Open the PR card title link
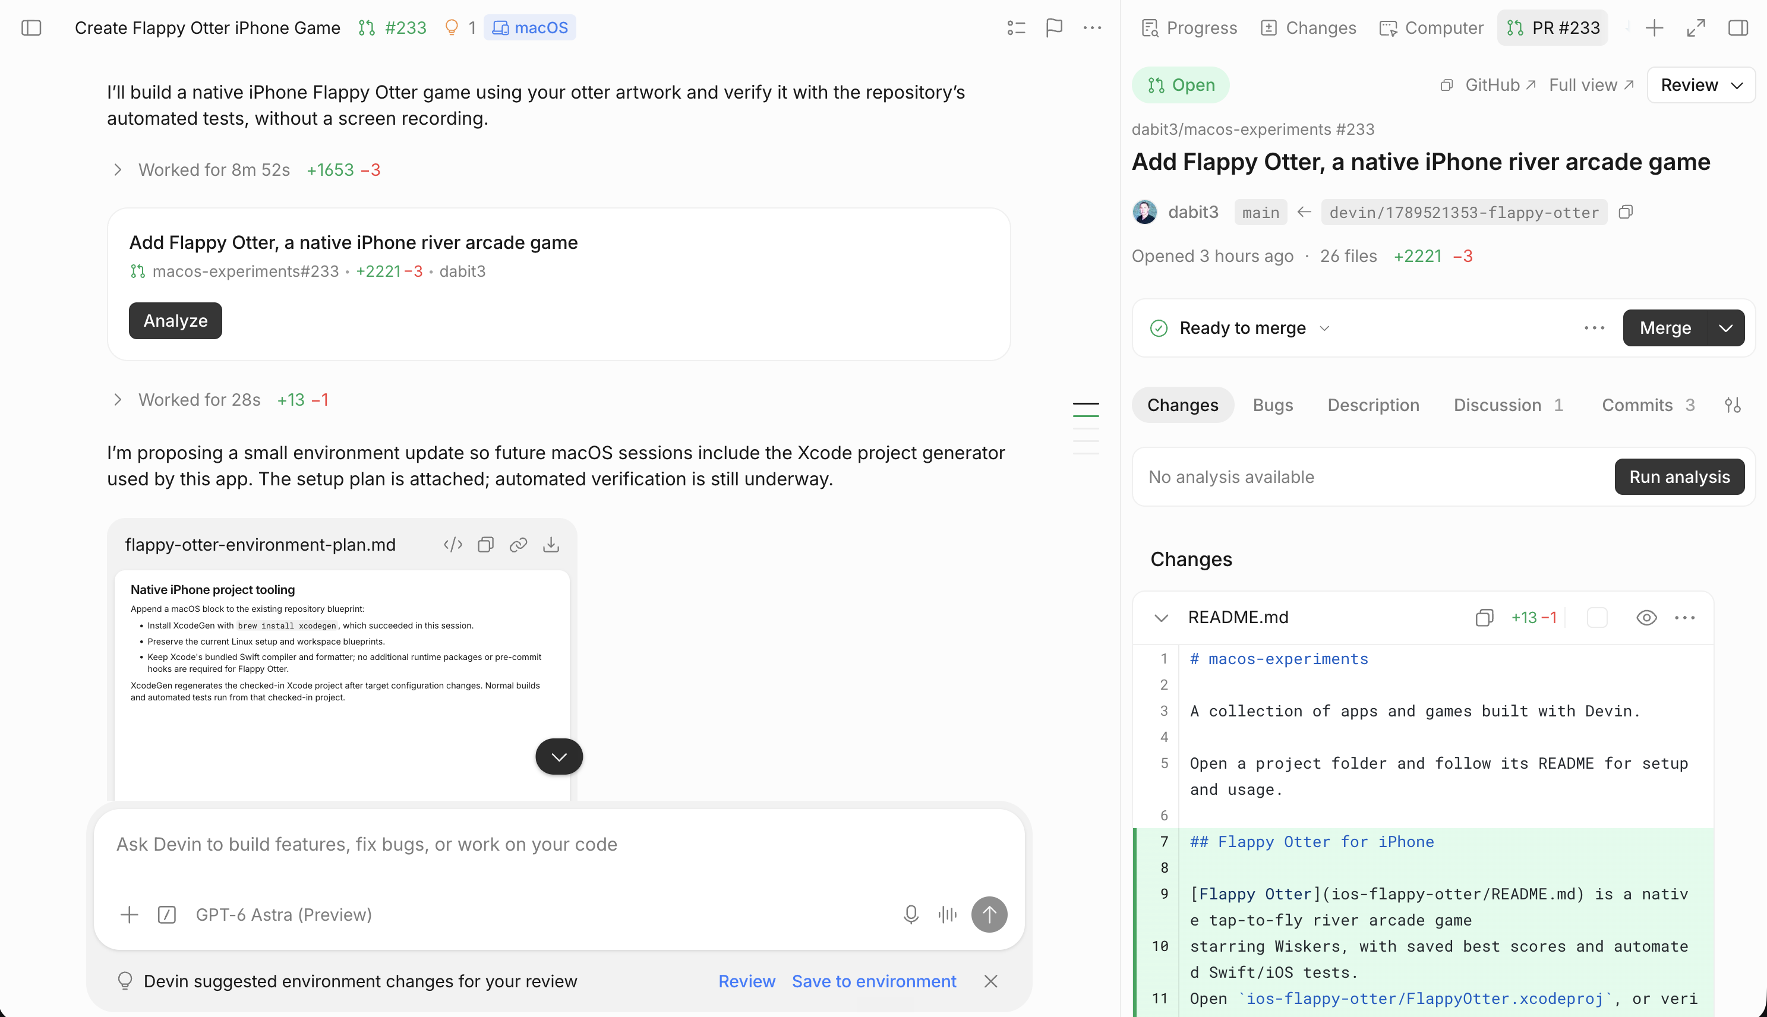Image resolution: width=1767 pixels, height=1017 pixels. coord(354,242)
